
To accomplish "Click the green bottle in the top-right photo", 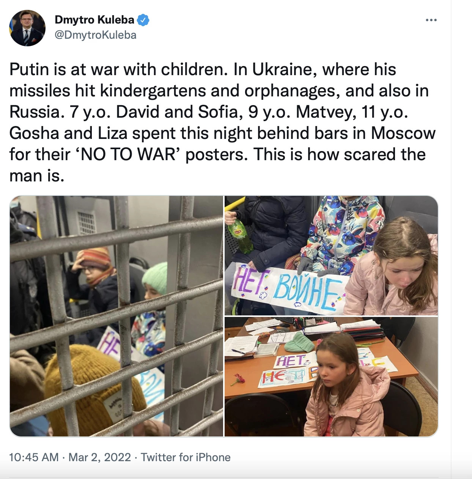I will click(x=239, y=236).
